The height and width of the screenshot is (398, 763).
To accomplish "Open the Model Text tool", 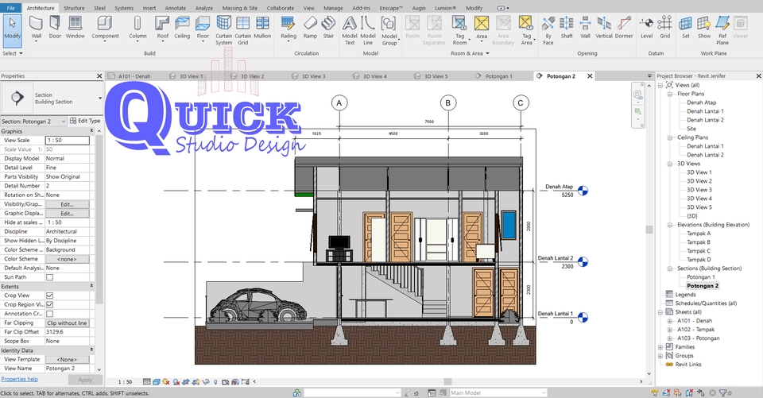I will [350, 30].
